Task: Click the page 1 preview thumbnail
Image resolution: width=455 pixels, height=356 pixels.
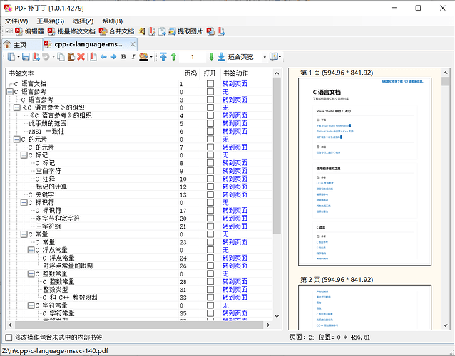Action: click(x=364, y=172)
